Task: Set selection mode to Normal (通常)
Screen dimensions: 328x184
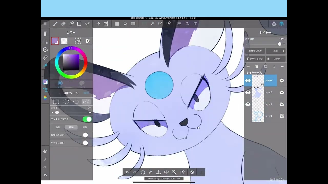Action: 58,127
